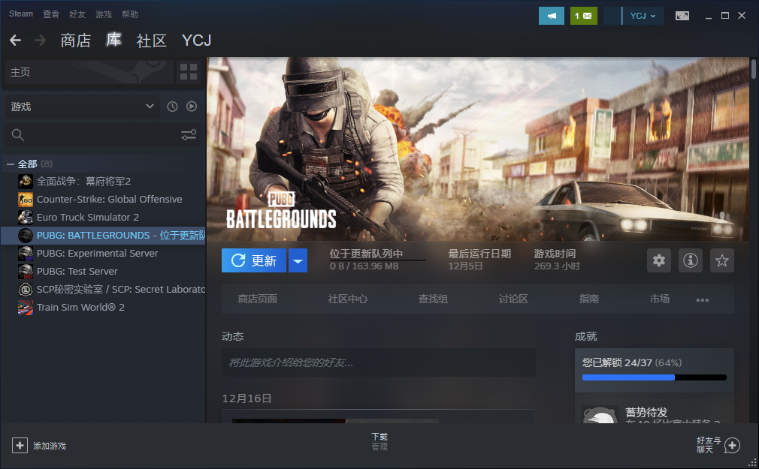Click the Euro Truck Simulator 2 icon
Viewport: 759px width, 469px height.
[25, 217]
